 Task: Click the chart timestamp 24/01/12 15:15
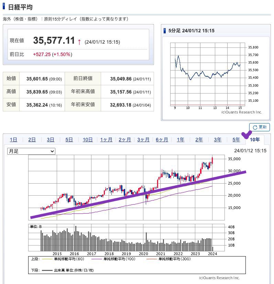click(x=250, y=151)
